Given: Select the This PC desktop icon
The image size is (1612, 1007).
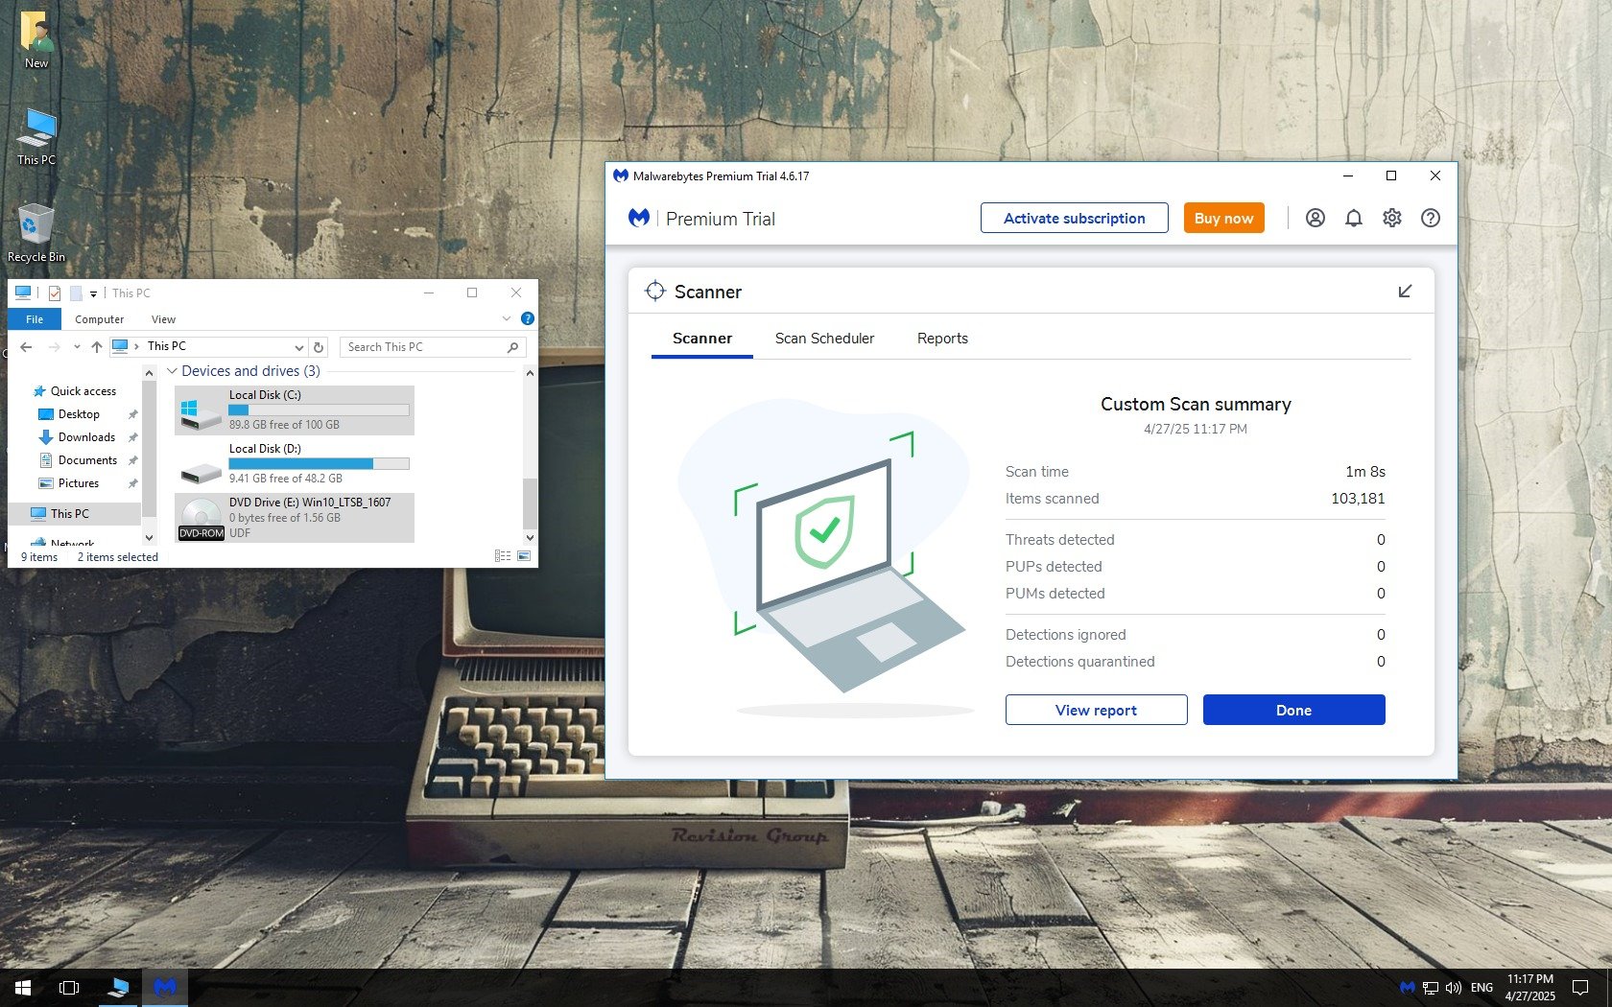Looking at the screenshot, I should [x=36, y=136].
